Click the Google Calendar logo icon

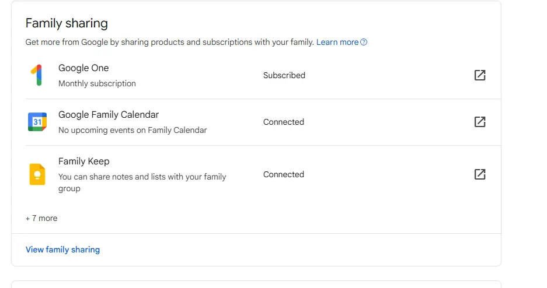pos(37,122)
